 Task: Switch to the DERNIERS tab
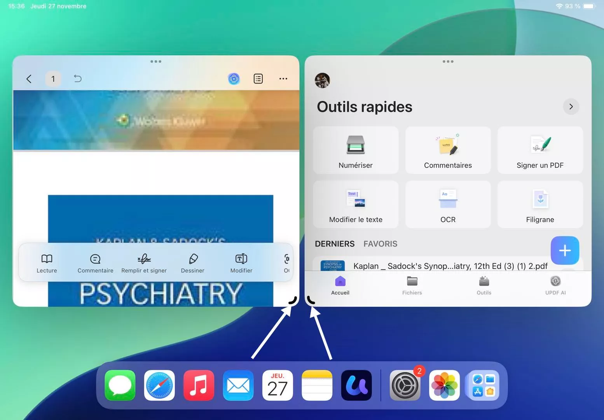pos(335,244)
